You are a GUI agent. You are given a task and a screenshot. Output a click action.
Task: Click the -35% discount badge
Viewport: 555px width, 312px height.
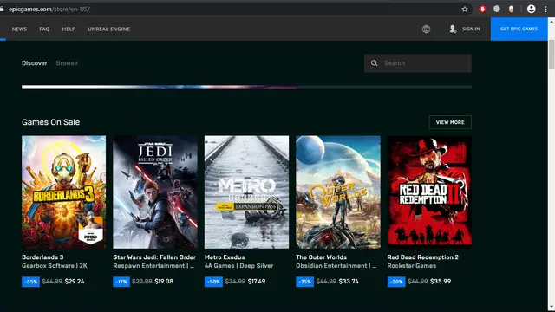(31, 282)
